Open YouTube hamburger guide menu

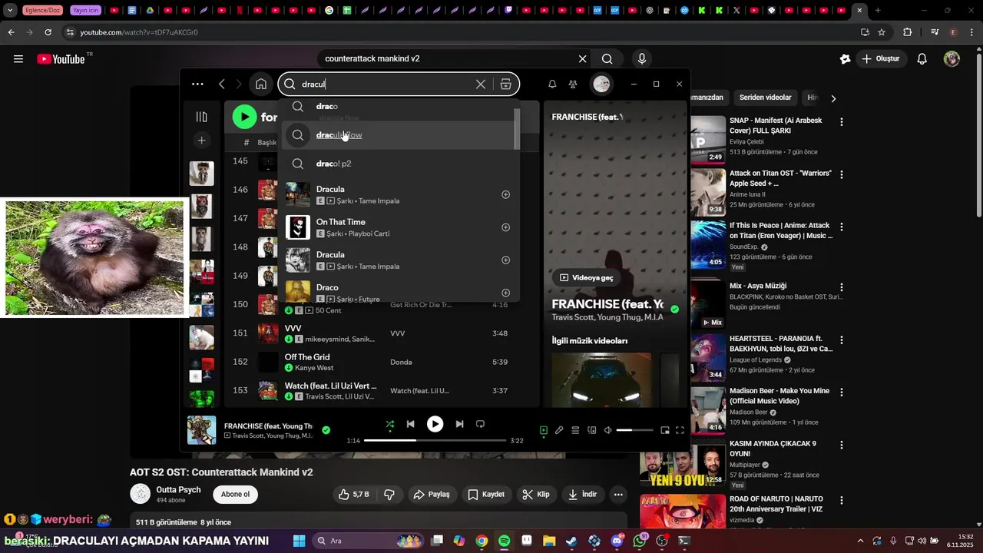click(18, 59)
